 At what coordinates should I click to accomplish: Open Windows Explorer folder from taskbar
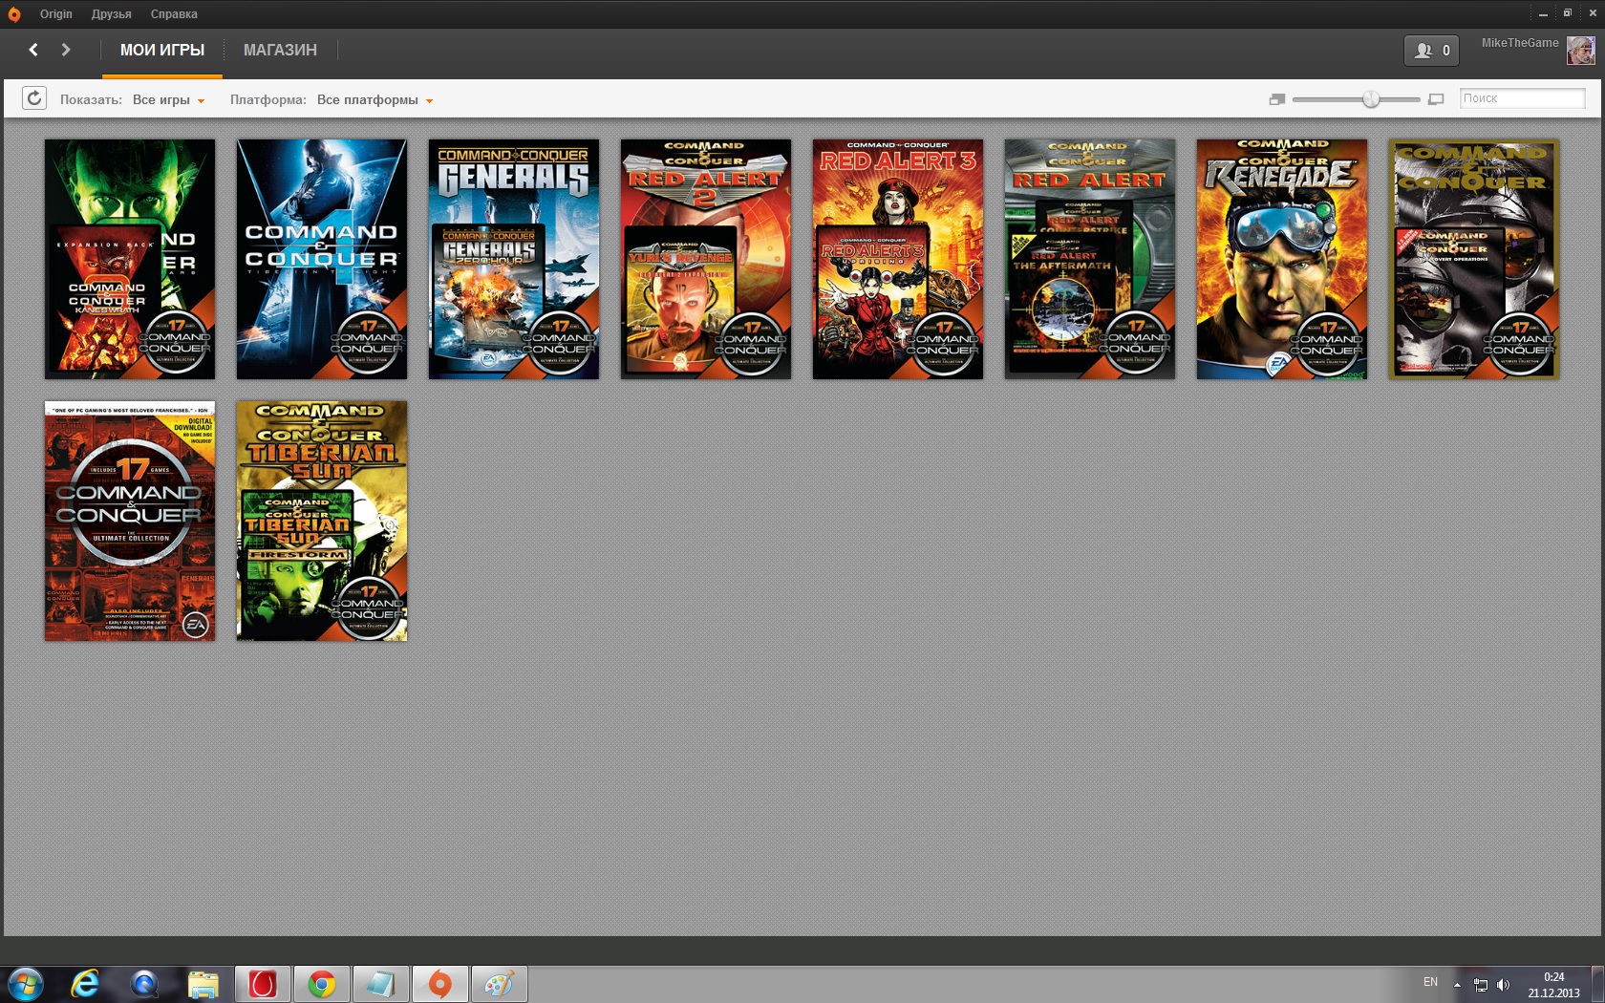[x=203, y=984]
